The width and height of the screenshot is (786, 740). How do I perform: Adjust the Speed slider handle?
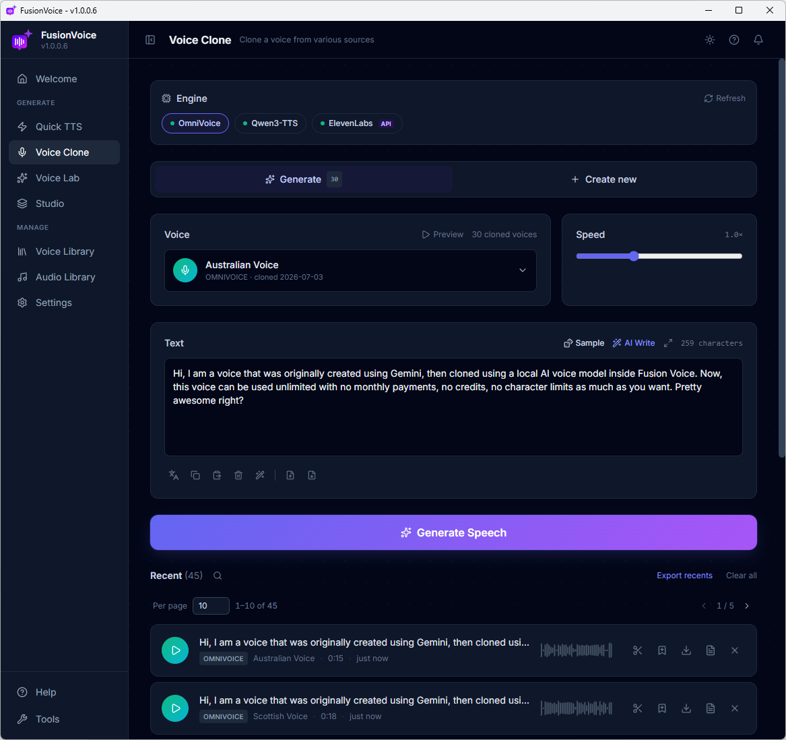tap(634, 256)
